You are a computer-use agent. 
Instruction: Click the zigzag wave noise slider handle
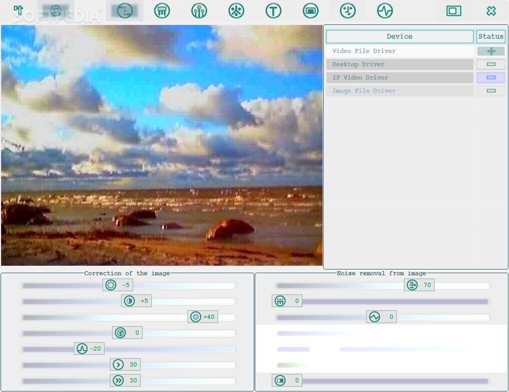(382, 317)
